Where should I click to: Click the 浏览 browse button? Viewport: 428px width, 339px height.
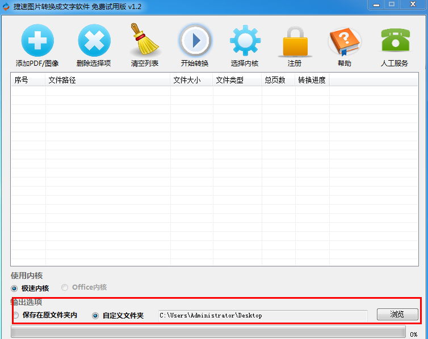click(x=397, y=314)
